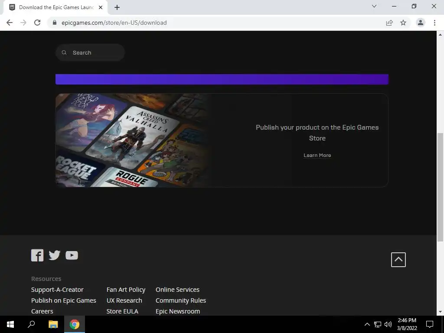Open Epic Games YouTube channel icon

[72, 255]
